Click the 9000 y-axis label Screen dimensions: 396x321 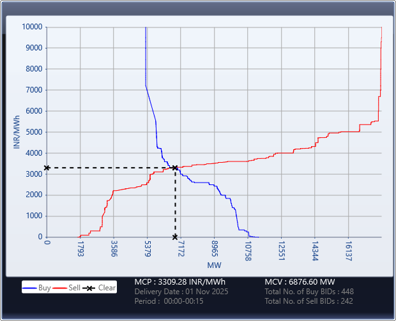(34, 48)
